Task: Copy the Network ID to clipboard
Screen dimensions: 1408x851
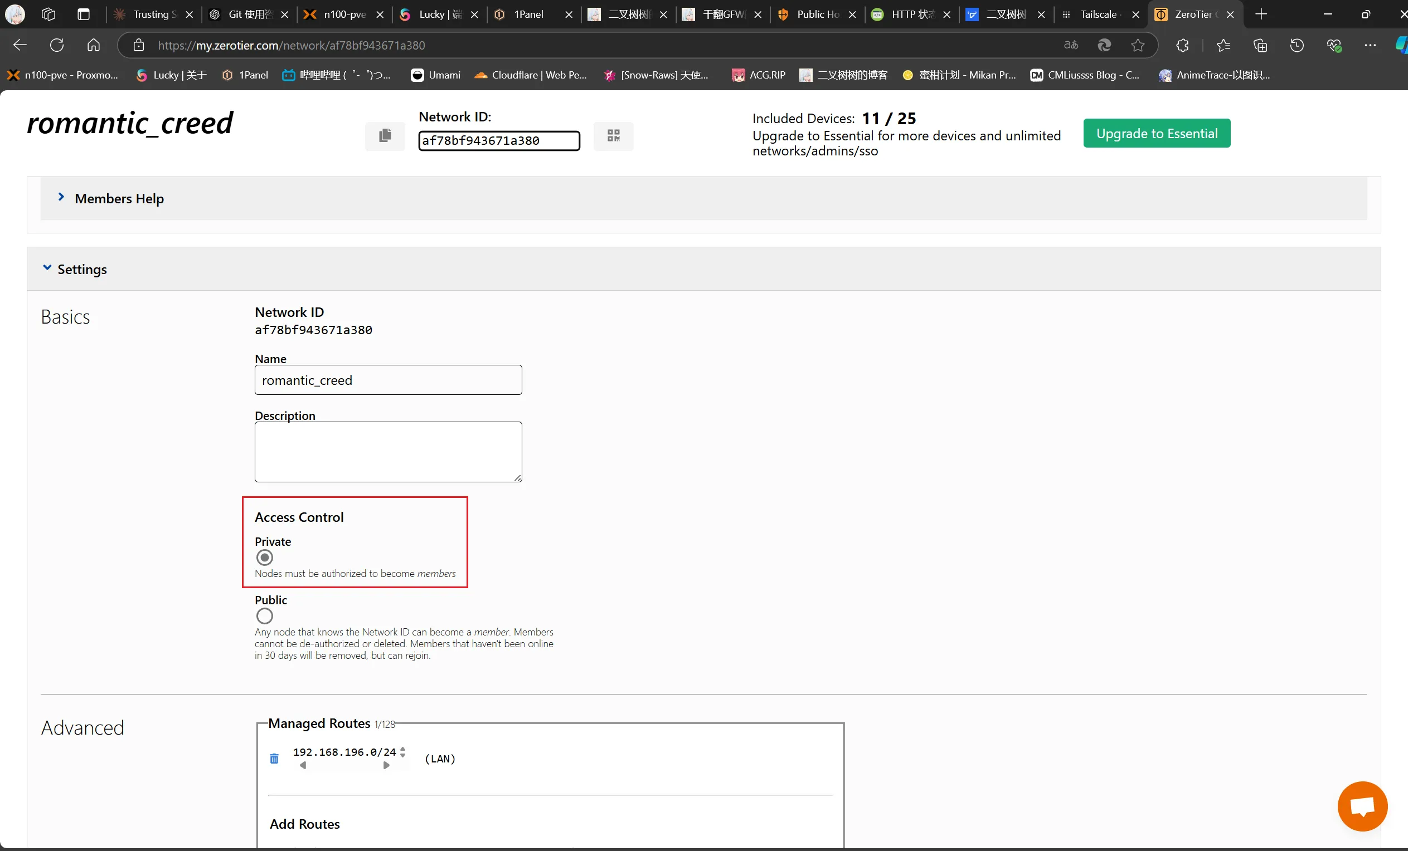Action: (x=385, y=135)
